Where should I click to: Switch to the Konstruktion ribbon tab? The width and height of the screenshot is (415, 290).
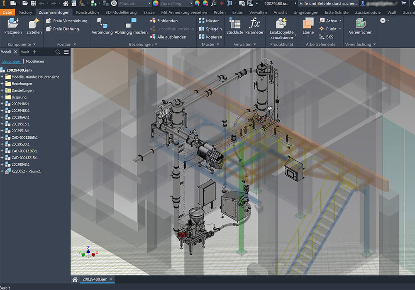point(87,12)
